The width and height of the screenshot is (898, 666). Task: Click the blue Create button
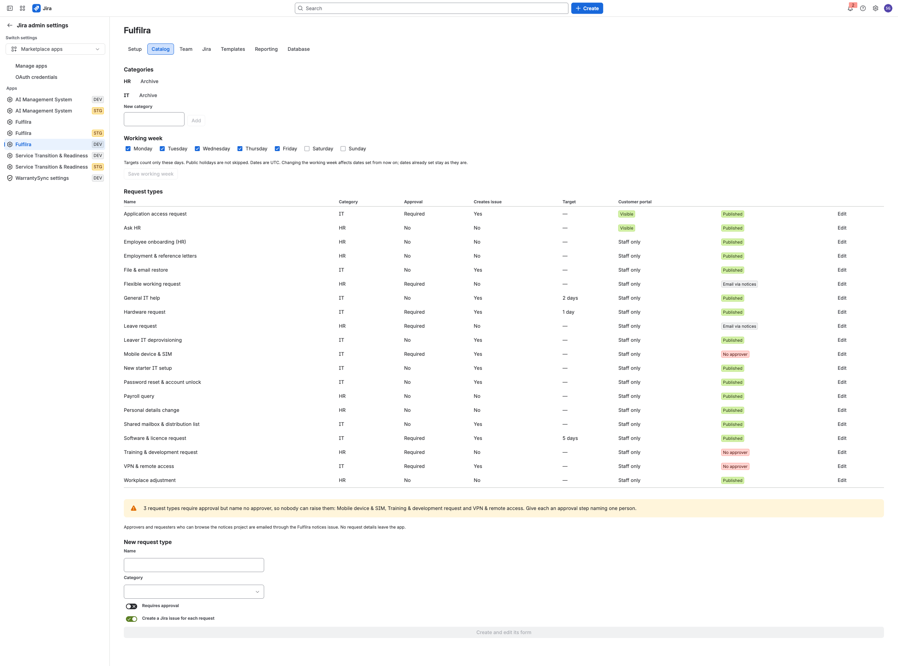(587, 8)
